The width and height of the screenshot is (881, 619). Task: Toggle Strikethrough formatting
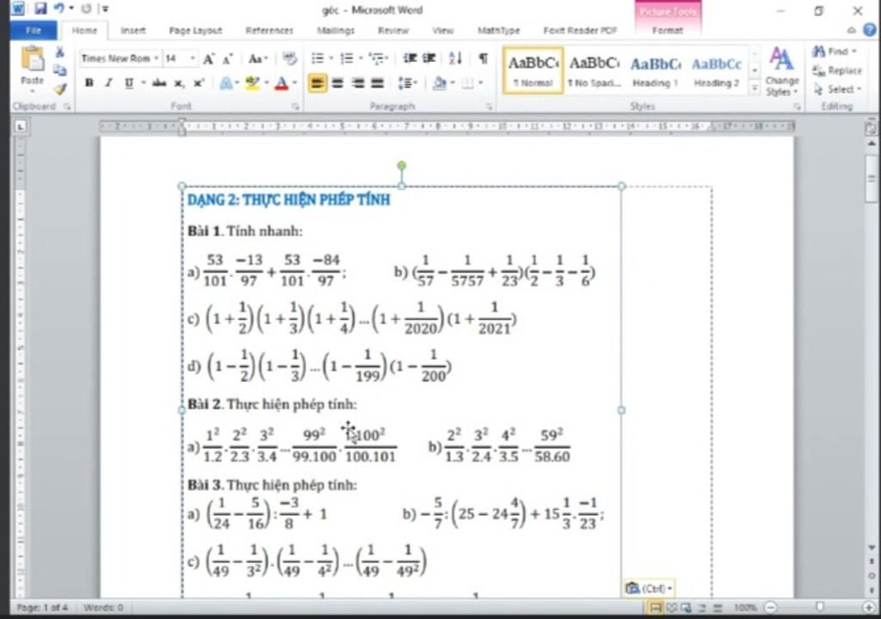pyautogui.click(x=159, y=83)
